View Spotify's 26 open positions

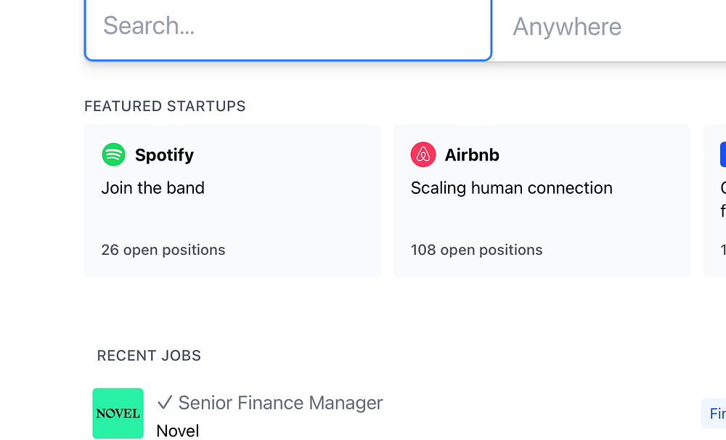163,250
